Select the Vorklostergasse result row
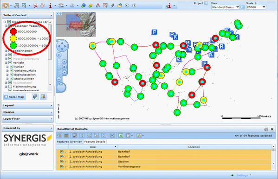The height and width of the screenshot is (179, 278). 164,167
